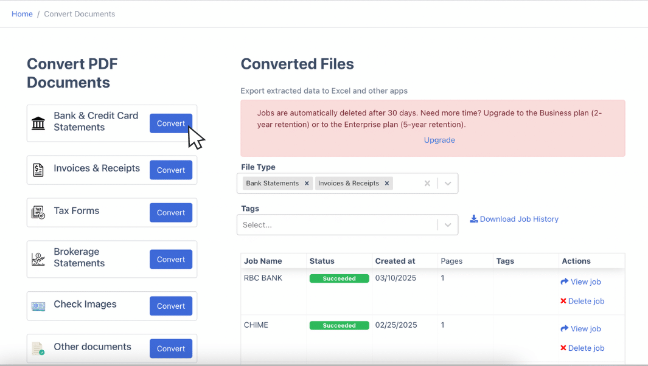
Task: View job for RBC BANK
Action: [580, 281]
